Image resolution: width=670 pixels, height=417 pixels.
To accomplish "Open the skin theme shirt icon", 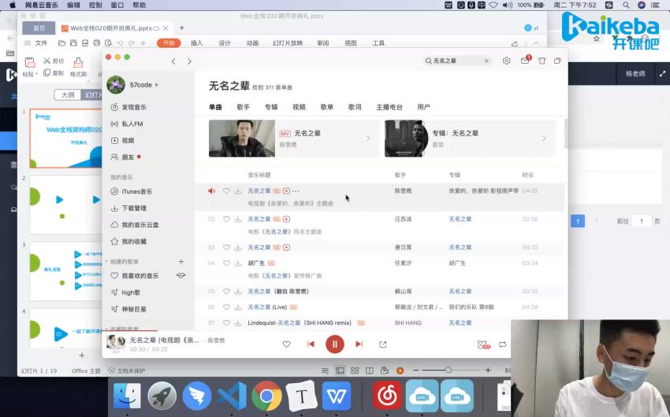I will (x=542, y=61).
